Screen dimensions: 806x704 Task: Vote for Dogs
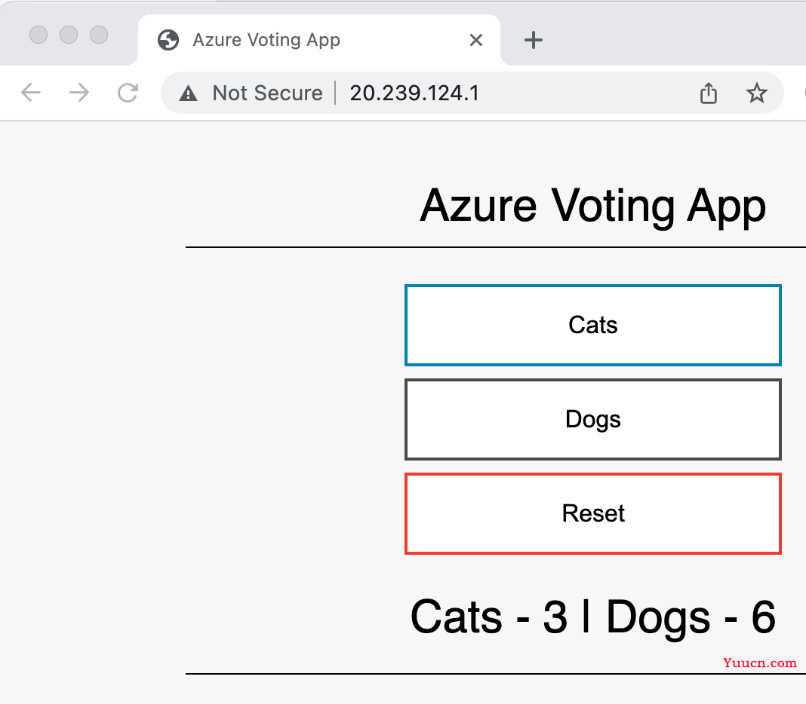592,420
